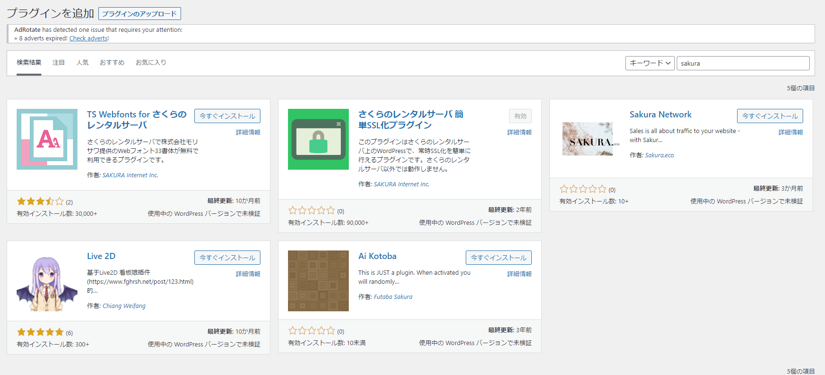Open the TS Webfonts for さくらのレンタルサーバ title

(x=137, y=120)
